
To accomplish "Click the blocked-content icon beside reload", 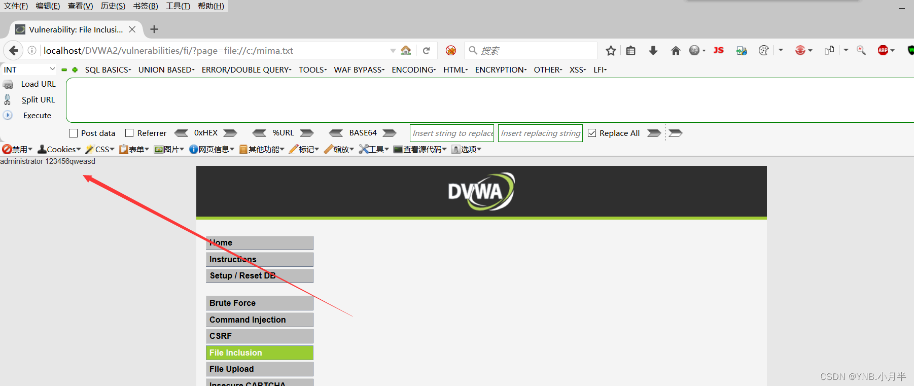I will (x=451, y=50).
